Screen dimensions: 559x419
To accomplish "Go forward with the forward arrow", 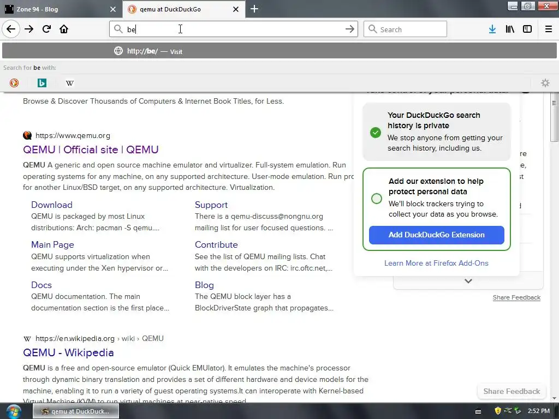I will pos(29,29).
